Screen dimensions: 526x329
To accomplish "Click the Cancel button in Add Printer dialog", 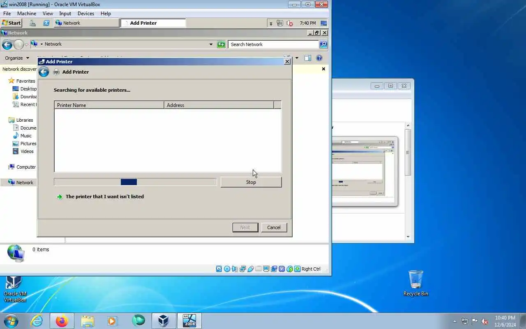I will [x=274, y=227].
